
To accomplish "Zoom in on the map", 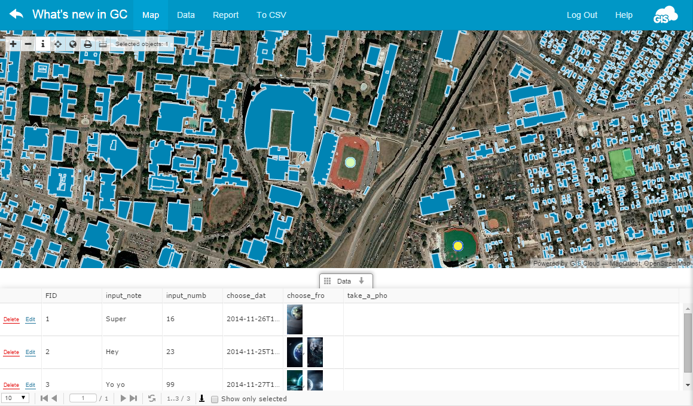I will click(13, 44).
